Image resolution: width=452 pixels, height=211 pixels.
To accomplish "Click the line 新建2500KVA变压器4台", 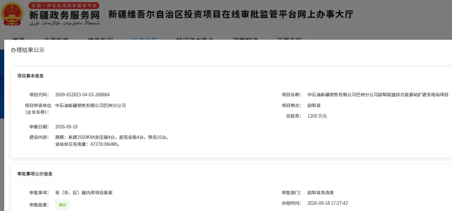I will [x=112, y=137].
